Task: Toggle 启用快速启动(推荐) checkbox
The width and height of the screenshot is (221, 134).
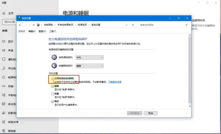Action: pos(53,79)
